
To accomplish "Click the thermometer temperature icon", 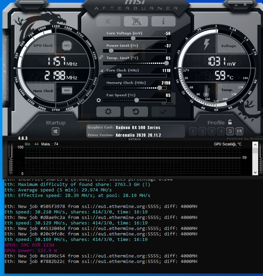I will coord(206,91).
